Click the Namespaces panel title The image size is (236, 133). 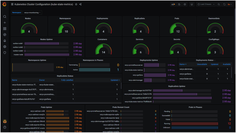[65, 18]
